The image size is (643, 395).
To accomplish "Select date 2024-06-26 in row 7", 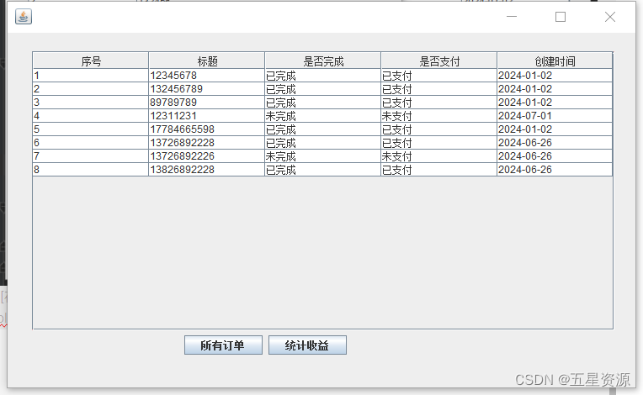I will [x=555, y=156].
